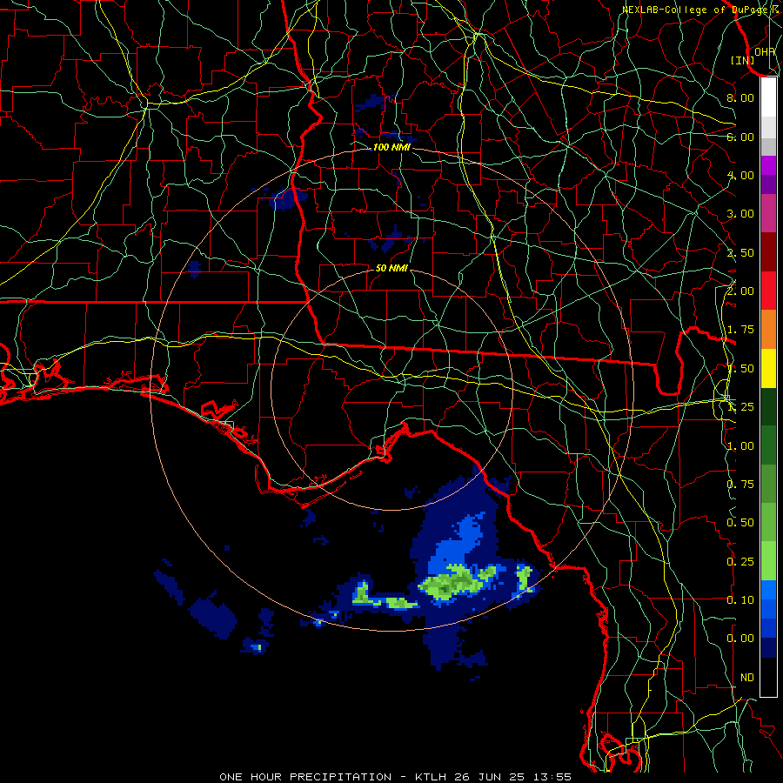Click the 1.00 legend value
This screenshot has width=783, height=783.
click(x=740, y=446)
